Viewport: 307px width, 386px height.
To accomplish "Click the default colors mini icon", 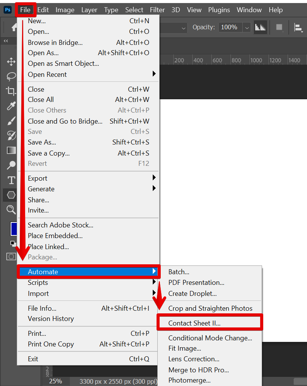I will pos(13,244).
